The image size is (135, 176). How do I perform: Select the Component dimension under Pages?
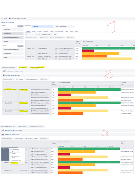pos(13,33)
